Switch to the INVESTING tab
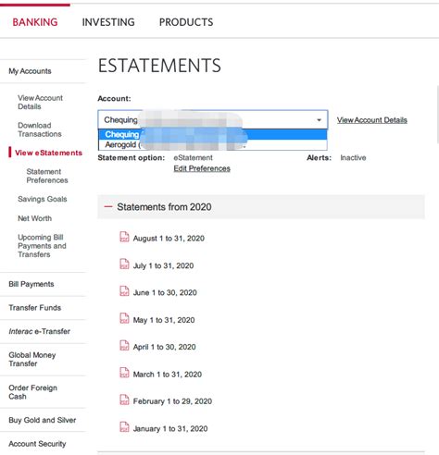This screenshot has width=439, height=455. tap(108, 22)
